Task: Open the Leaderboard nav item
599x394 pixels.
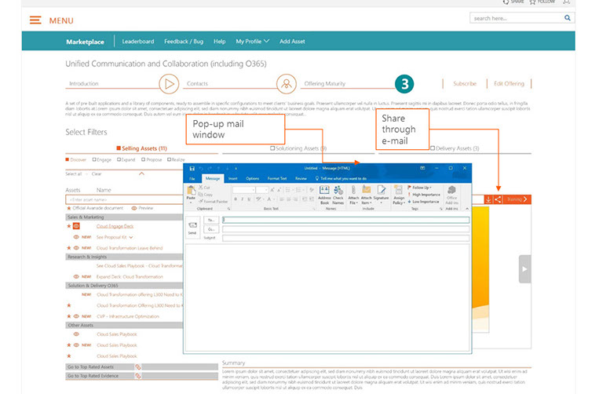Action: 138,41
